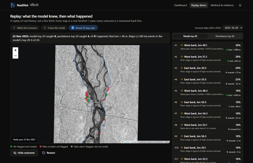Viewport: 253px width, 163px height.
Task: Switch to Model top 20 tab
Action: [x=190, y=36]
